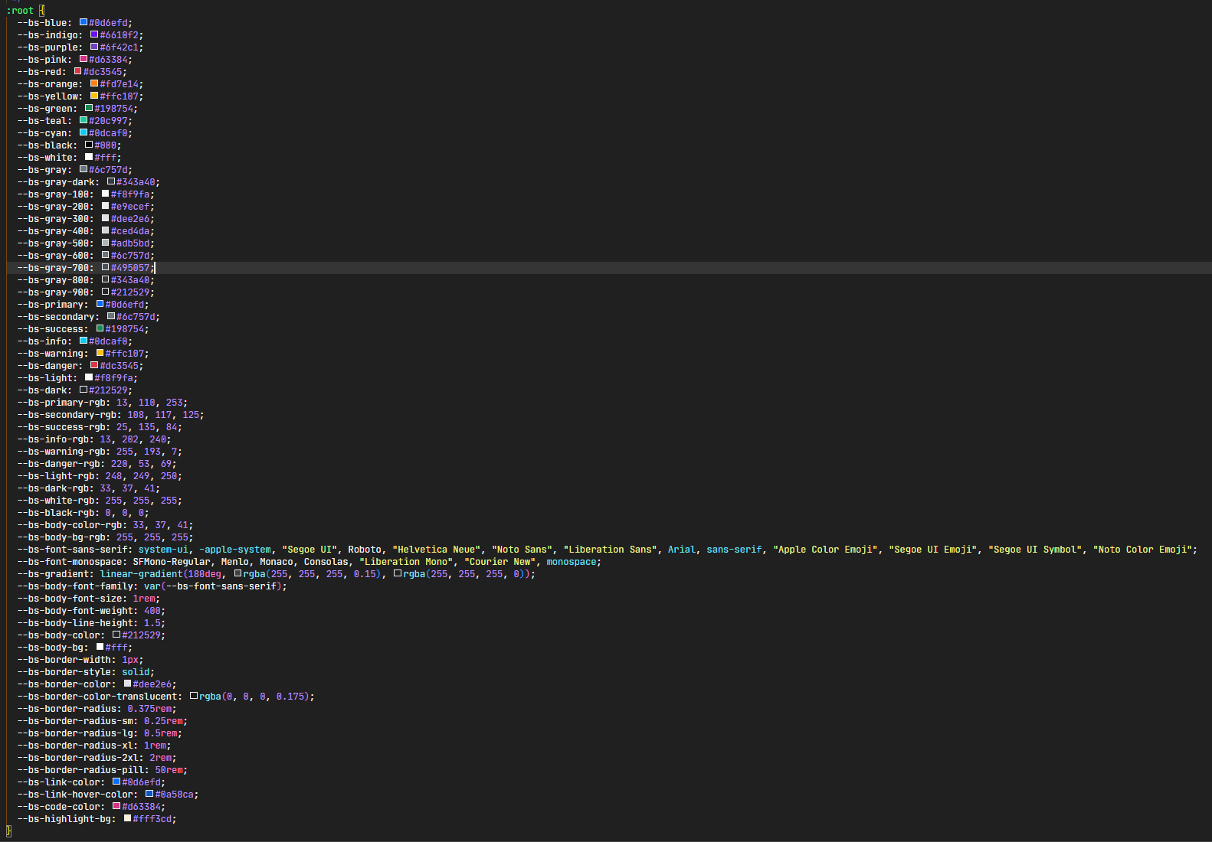Click the 400 font-weight value
Screen dimensions: 1212x842
(152, 611)
